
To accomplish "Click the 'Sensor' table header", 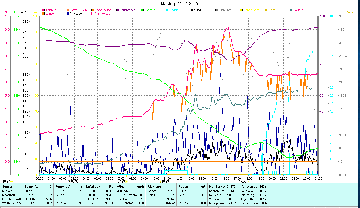I will tap(7, 187).
